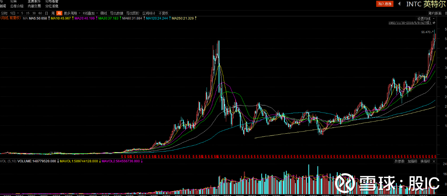This screenshot has height=196, width=447.
Task: Open the 公司介绍 tab
Action: (x=17, y=6)
